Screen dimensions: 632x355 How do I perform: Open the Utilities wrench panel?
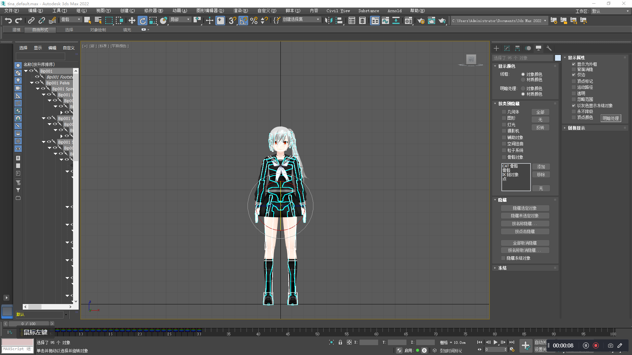(549, 48)
